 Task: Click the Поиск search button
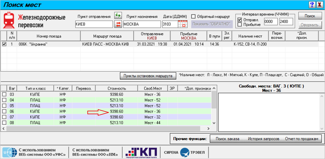pos(310,16)
